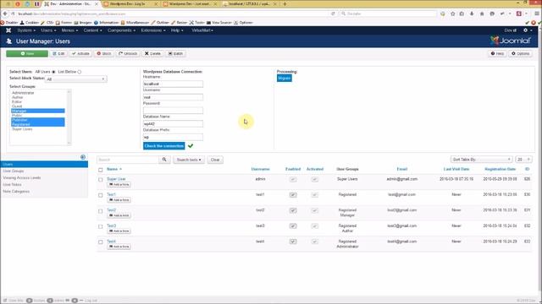Open the Sort Table By dropdown
The image size is (542, 304).
click(481, 160)
